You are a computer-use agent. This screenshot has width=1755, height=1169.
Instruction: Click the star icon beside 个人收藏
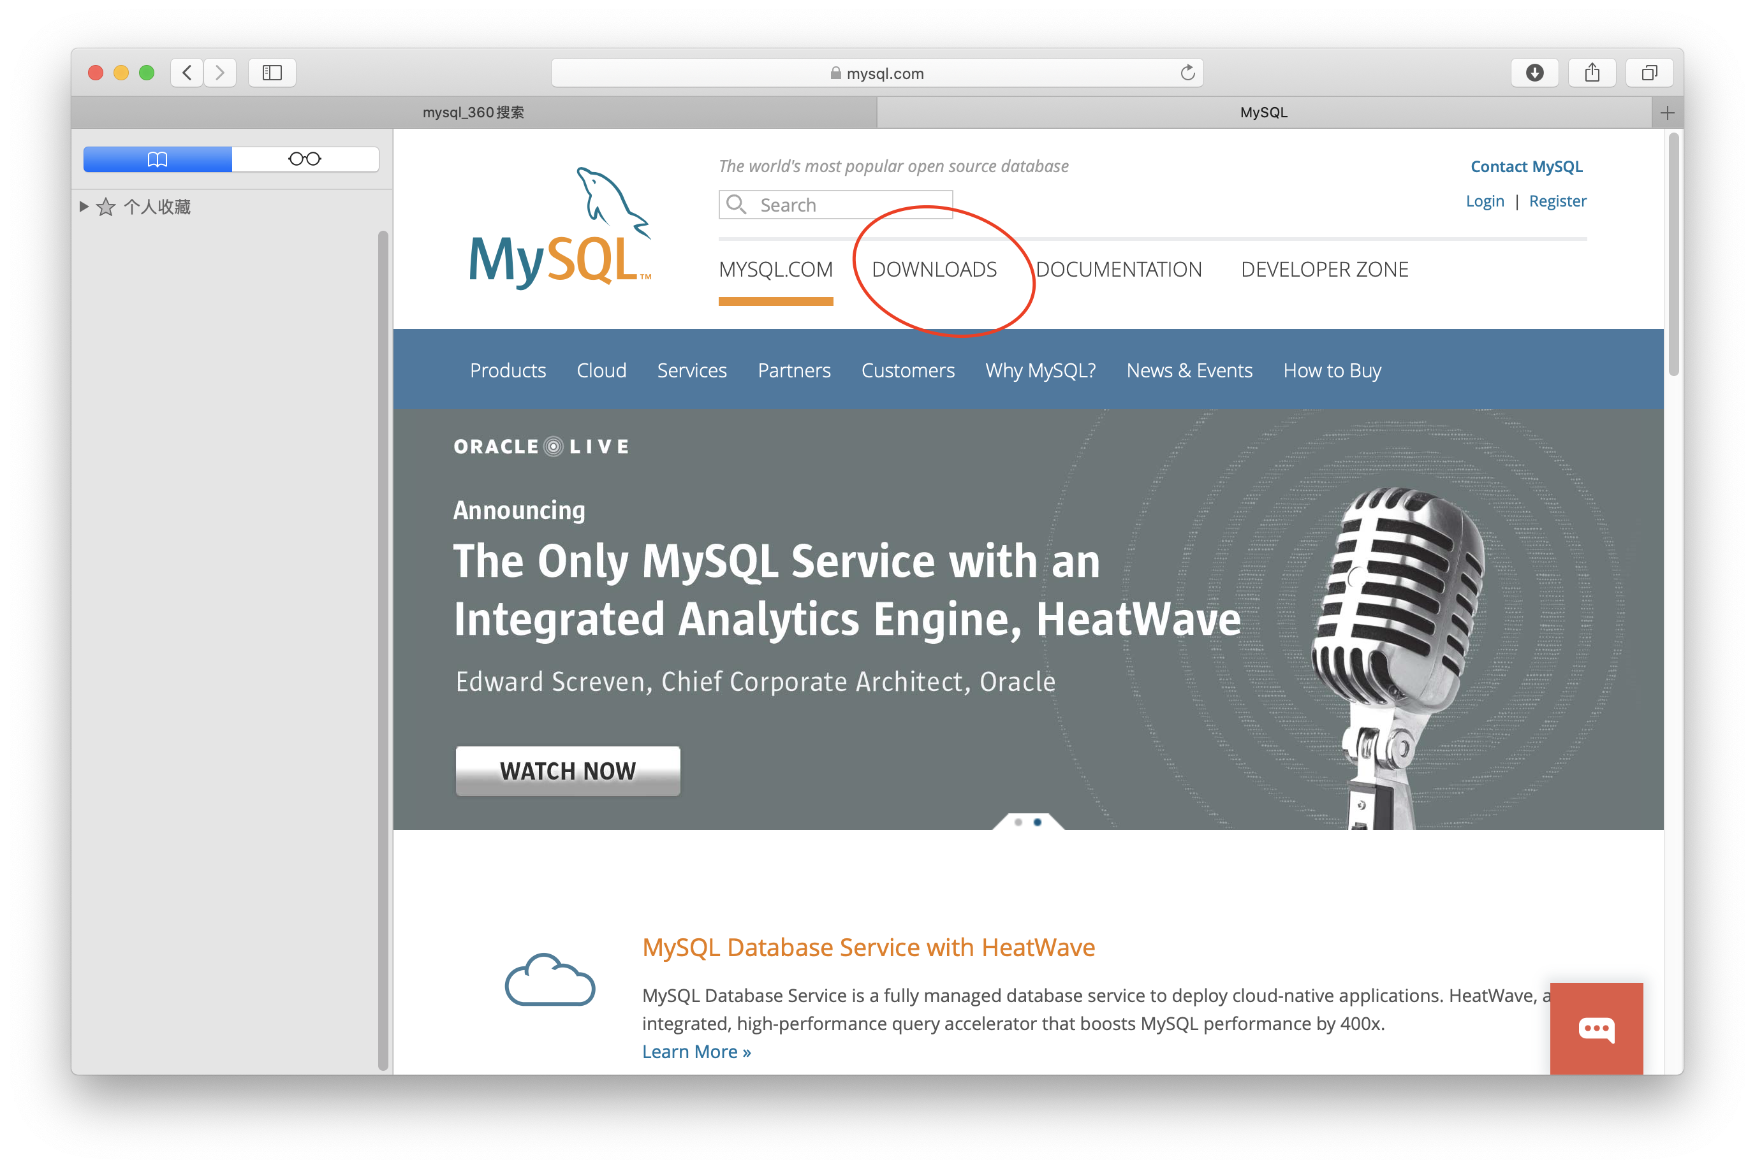coord(106,207)
